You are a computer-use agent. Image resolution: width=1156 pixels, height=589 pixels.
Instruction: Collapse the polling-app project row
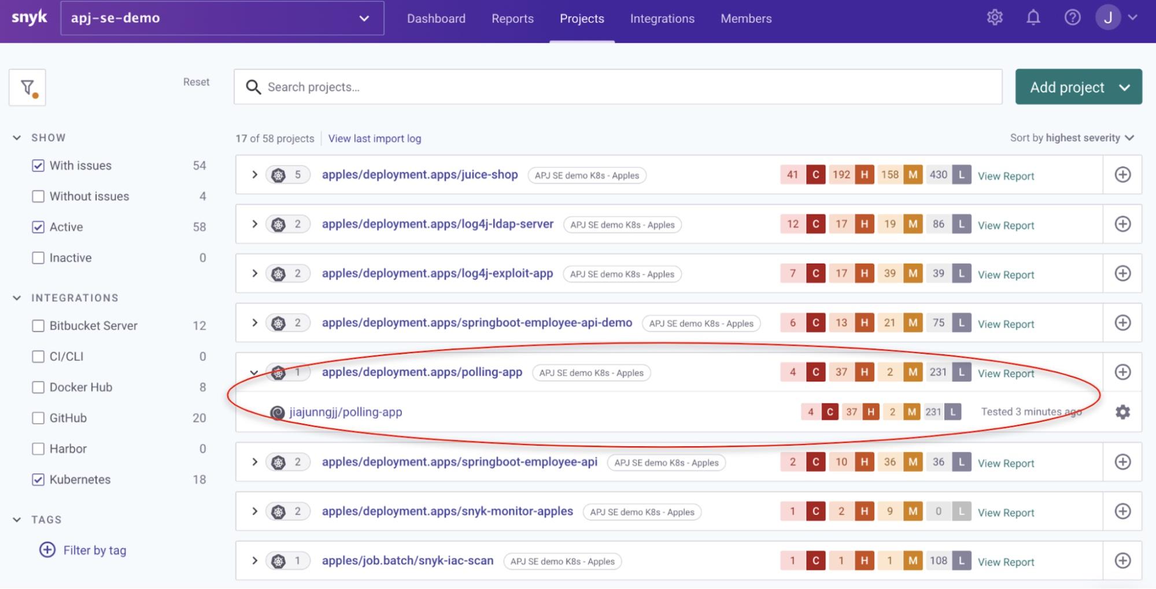[x=254, y=372]
